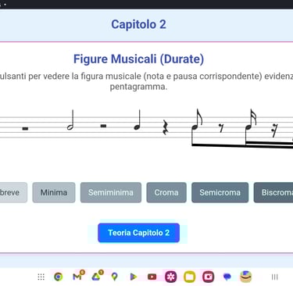Viewport: 293px width, 286px height.
Task: Click the word pentagramma in the instructions
Action: click(138, 87)
